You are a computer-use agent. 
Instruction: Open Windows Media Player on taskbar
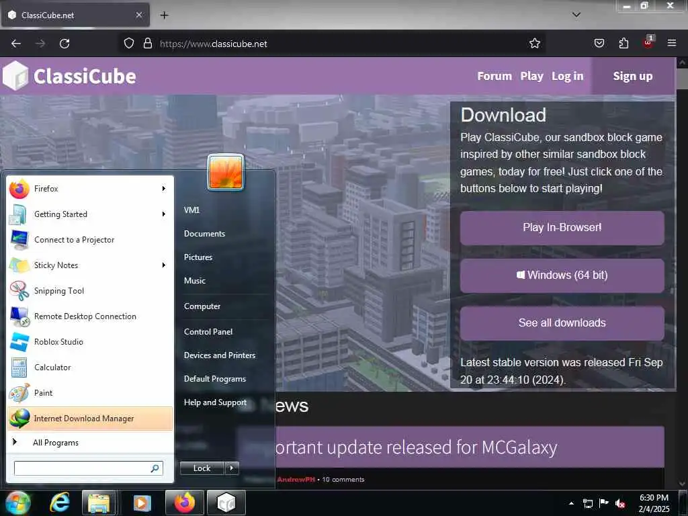[x=141, y=503]
